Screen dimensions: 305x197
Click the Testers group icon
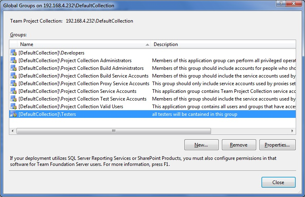(x=13, y=114)
